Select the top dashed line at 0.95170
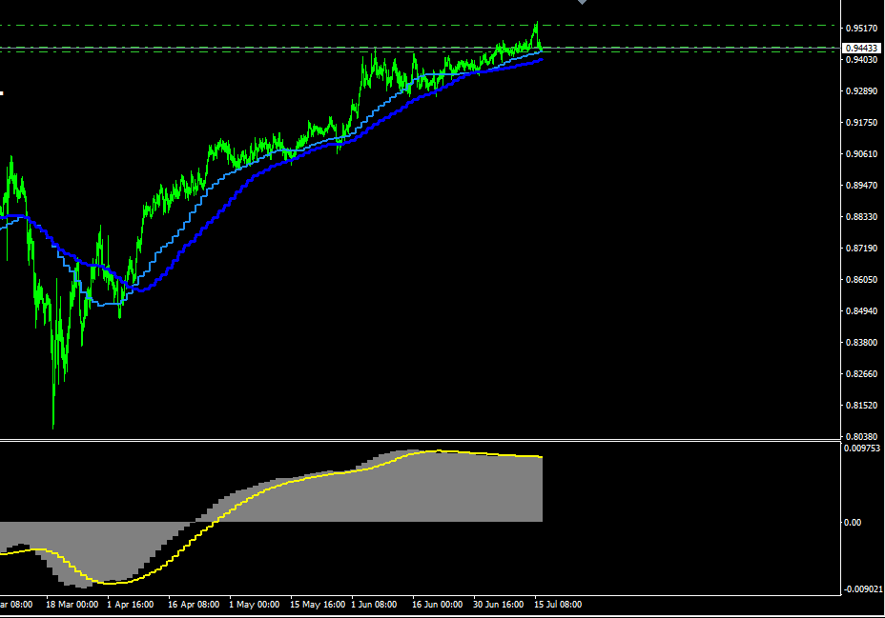 [x=420, y=26]
